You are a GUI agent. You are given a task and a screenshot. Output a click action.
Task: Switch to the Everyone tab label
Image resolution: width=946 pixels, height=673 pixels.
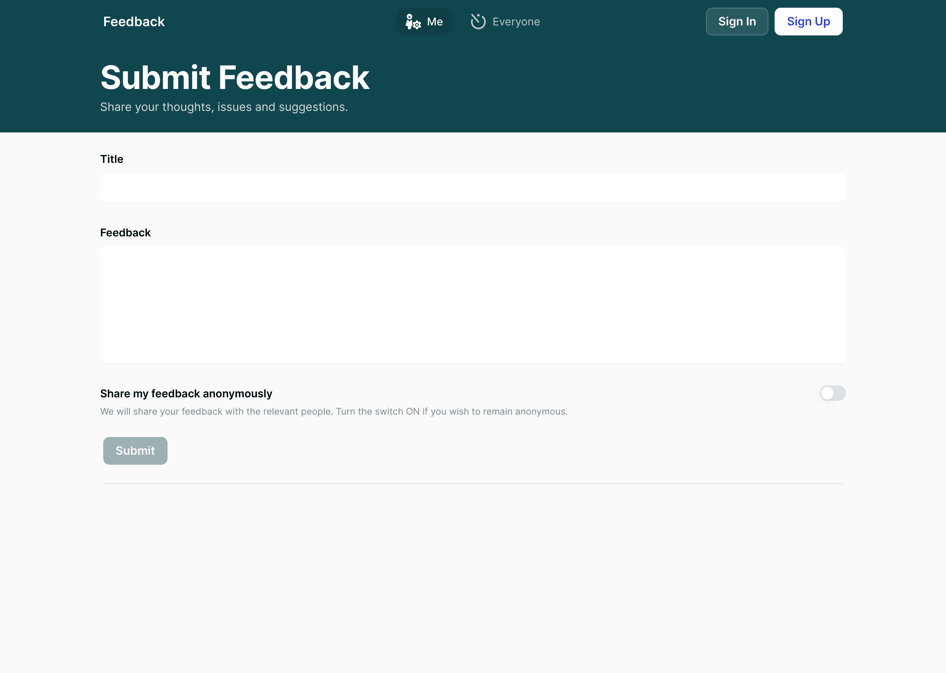coord(516,22)
